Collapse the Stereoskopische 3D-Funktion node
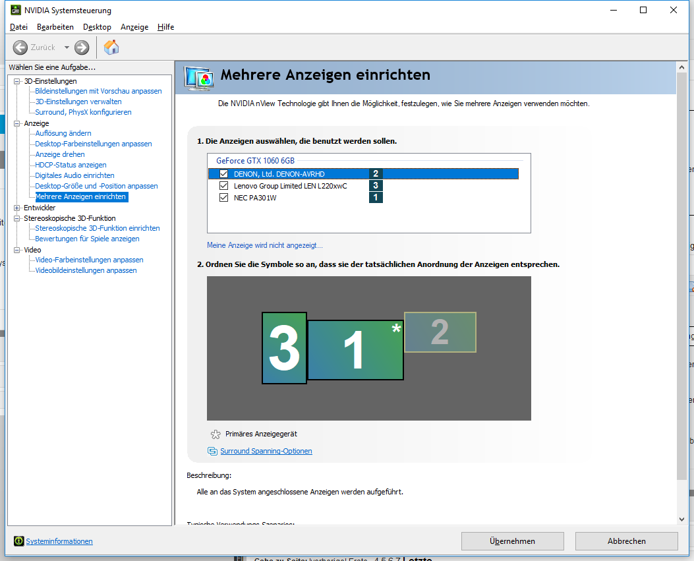This screenshot has height=561, width=694. pyautogui.click(x=17, y=218)
